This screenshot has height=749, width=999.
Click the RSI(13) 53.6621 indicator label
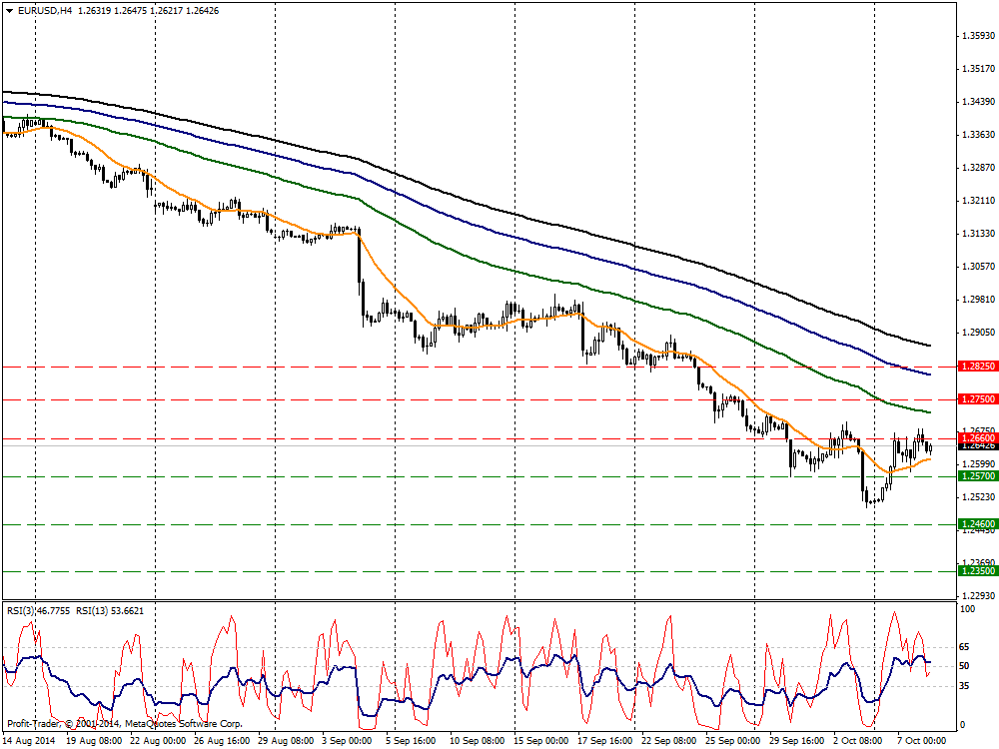tap(110, 611)
